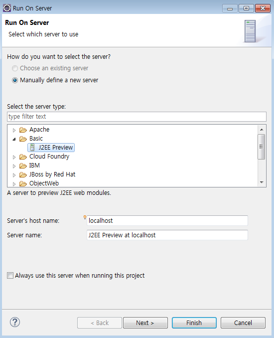
Task: Click the Basic folder icon
Action: pyautogui.click(x=23, y=139)
